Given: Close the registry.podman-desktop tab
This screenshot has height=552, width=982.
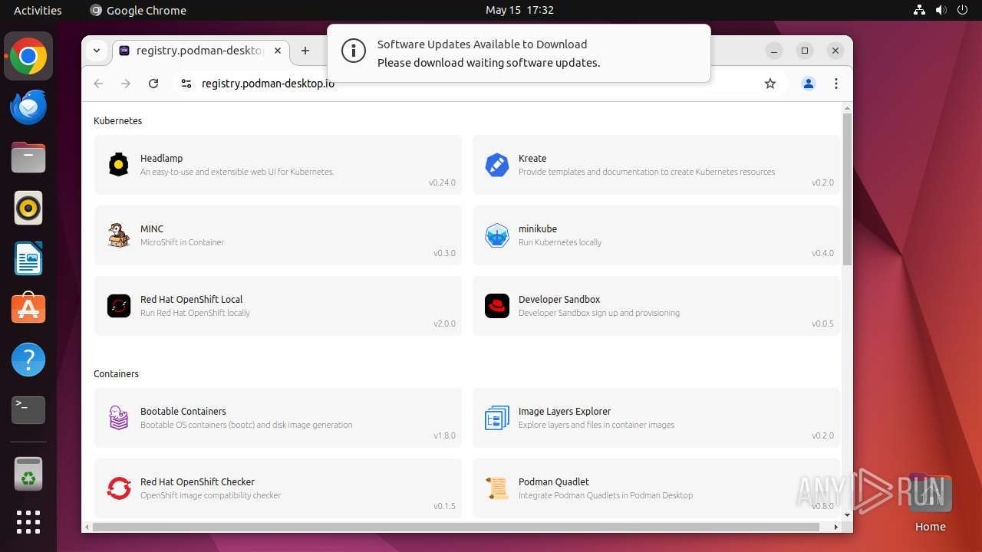Looking at the screenshot, I should tap(278, 51).
